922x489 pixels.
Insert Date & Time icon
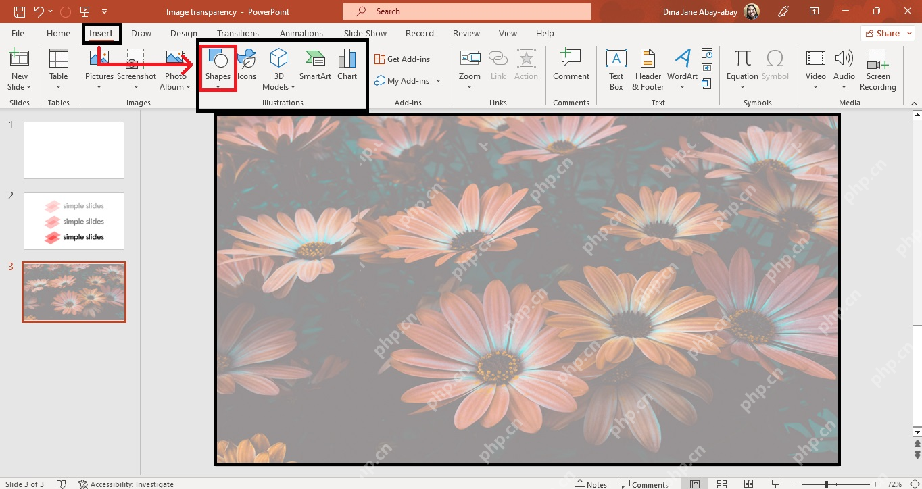(707, 53)
